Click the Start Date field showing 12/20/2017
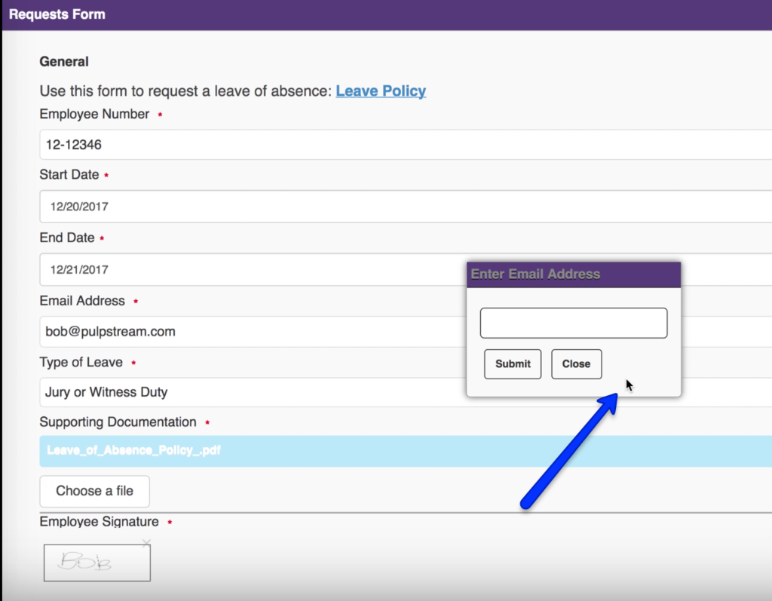Screen dimensions: 772x601 (x=226, y=206)
